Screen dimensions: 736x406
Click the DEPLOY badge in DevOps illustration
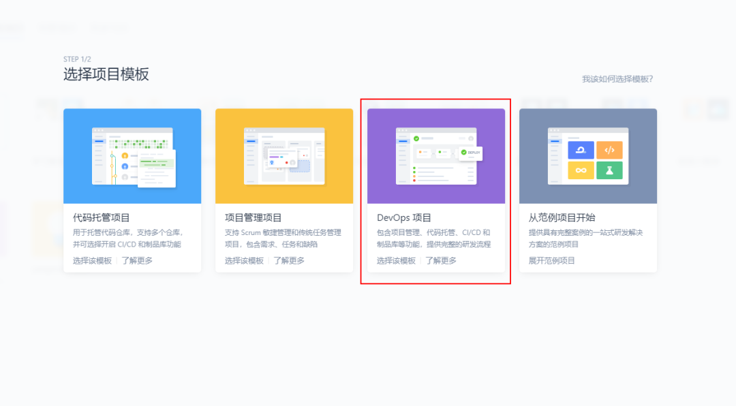click(471, 153)
